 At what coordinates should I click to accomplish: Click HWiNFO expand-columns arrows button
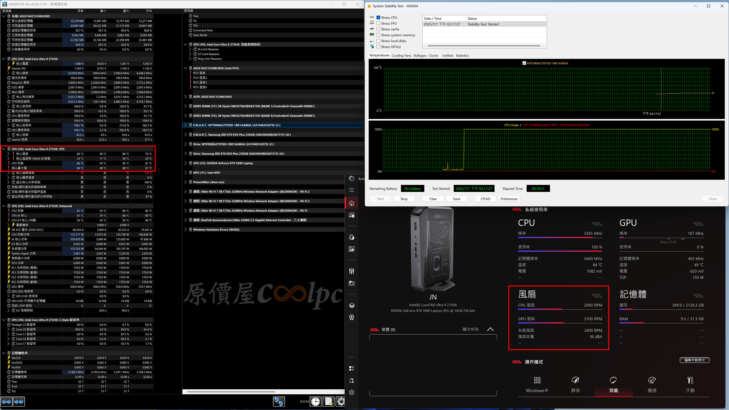pos(7,401)
